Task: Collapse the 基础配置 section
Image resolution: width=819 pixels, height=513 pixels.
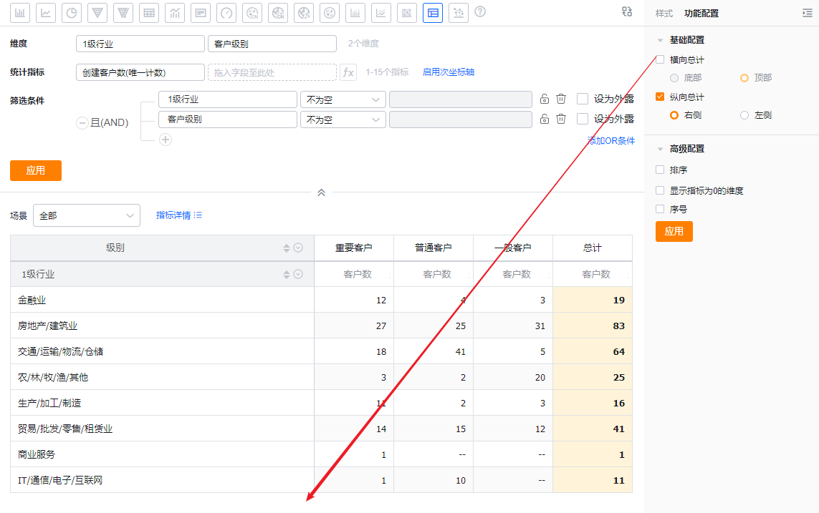Action: 660,40
